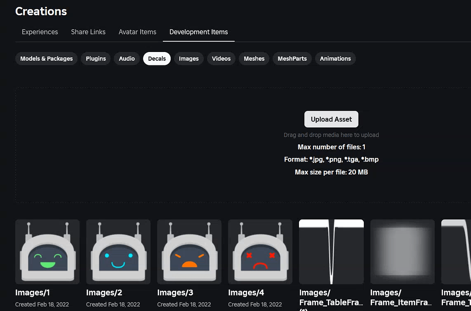Select the Development Items tab
This screenshot has width=471, height=311.
[198, 32]
